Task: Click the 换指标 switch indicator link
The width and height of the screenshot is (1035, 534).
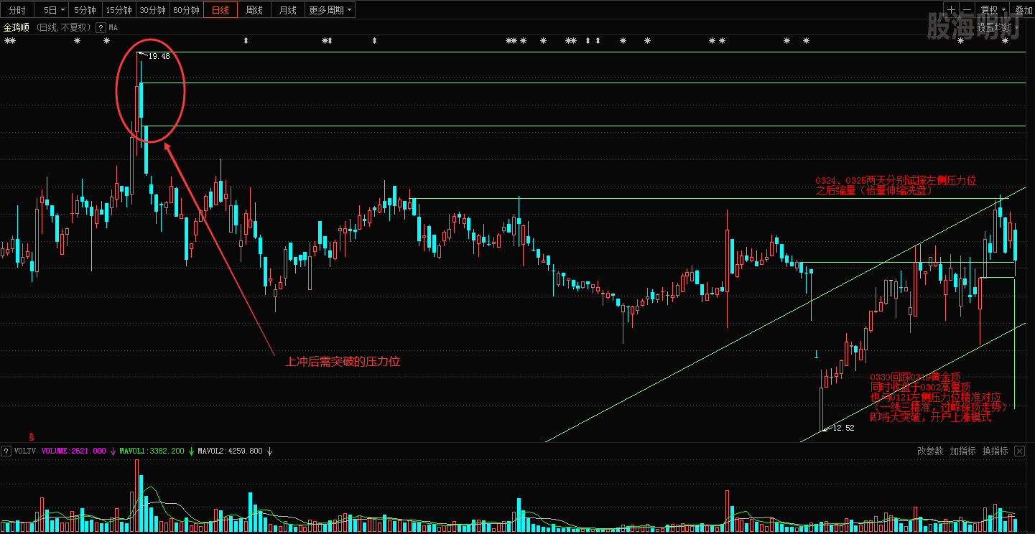Action: [x=995, y=451]
